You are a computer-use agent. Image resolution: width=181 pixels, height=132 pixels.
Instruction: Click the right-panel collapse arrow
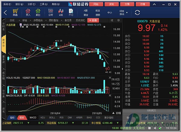coord(122,69)
